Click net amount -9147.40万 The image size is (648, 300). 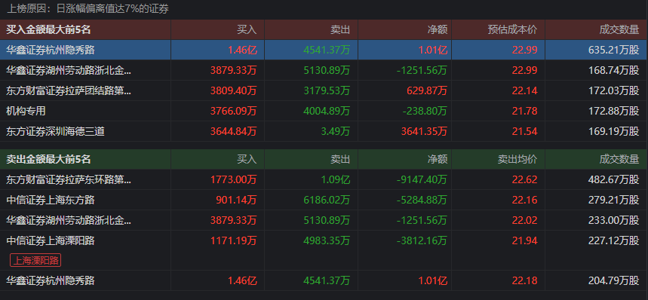(x=422, y=179)
